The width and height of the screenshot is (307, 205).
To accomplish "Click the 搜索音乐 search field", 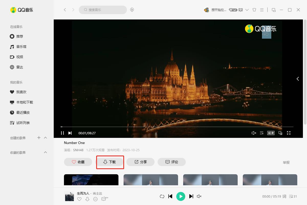I will [105, 10].
